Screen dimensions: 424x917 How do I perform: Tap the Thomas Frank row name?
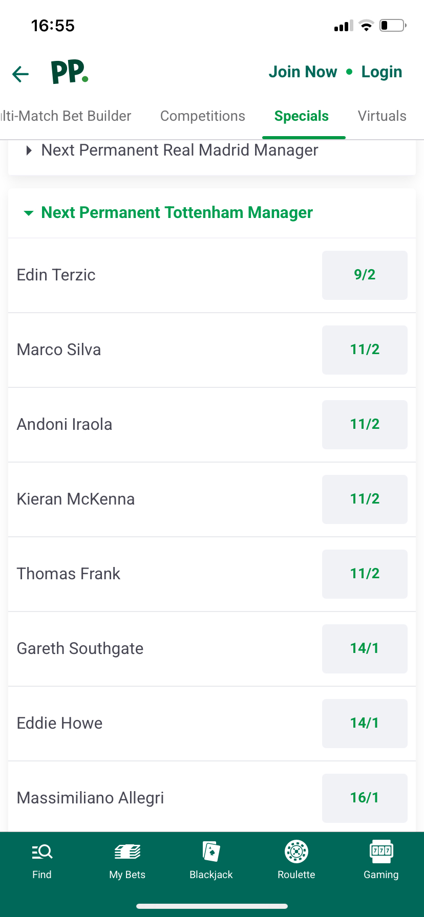coord(69,574)
